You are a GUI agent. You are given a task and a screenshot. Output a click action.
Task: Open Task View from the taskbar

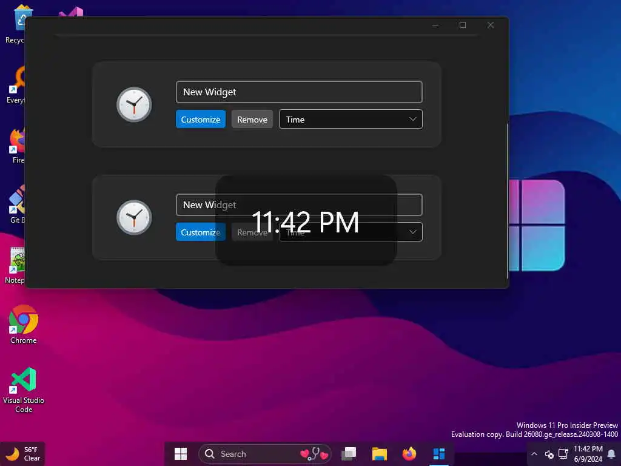tap(349, 454)
